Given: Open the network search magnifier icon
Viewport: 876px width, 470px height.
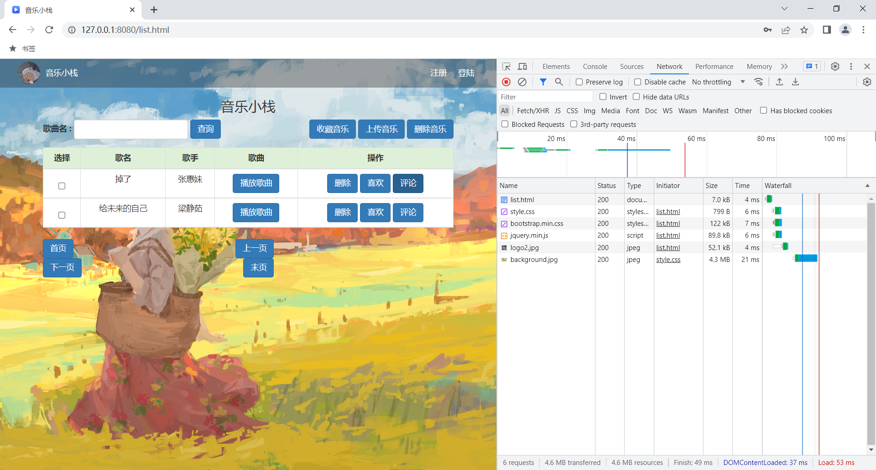Looking at the screenshot, I should point(559,82).
